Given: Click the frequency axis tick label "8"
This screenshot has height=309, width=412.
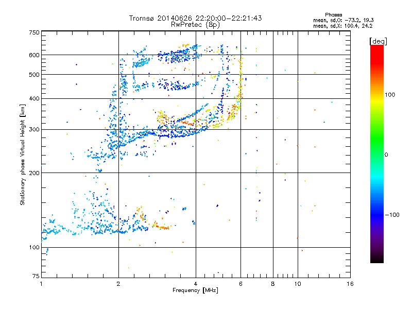Looking at the screenshot, I should (x=273, y=284).
